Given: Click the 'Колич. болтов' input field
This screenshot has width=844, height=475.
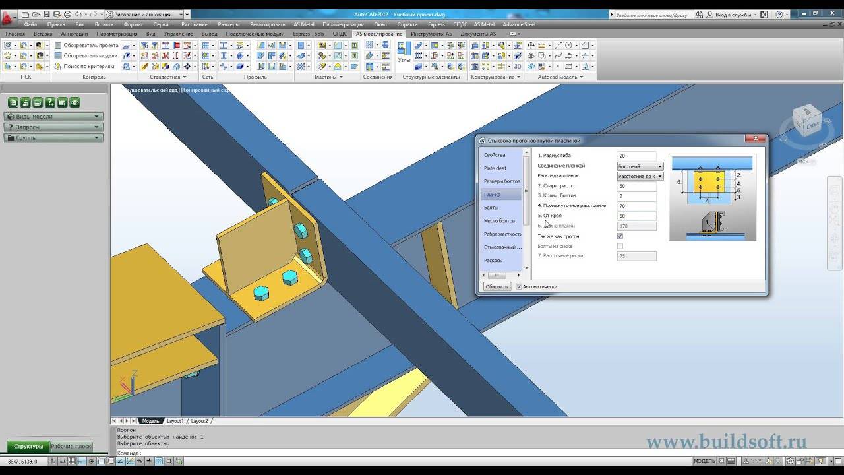Looking at the screenshot, I should pyautogui.click(x=636, y=196).
